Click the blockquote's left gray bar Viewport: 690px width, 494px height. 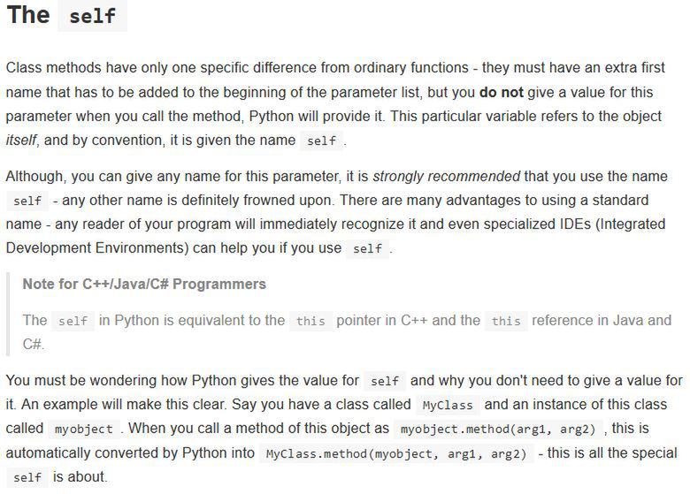[8, 314]
